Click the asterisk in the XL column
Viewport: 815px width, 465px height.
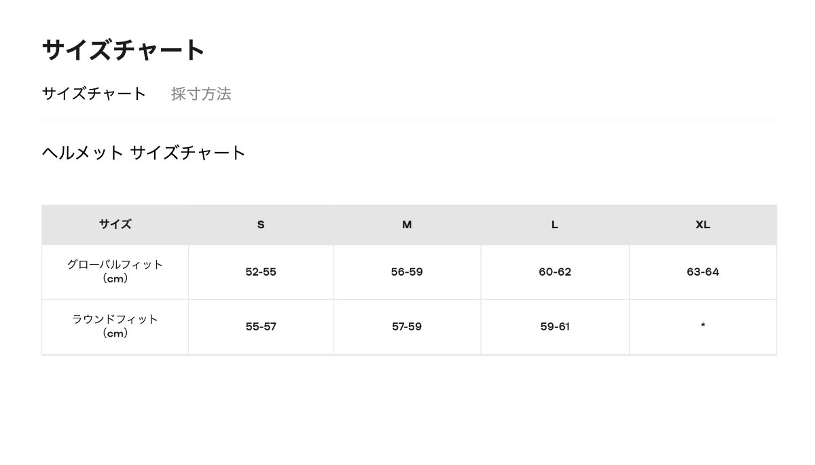point(703,326)
